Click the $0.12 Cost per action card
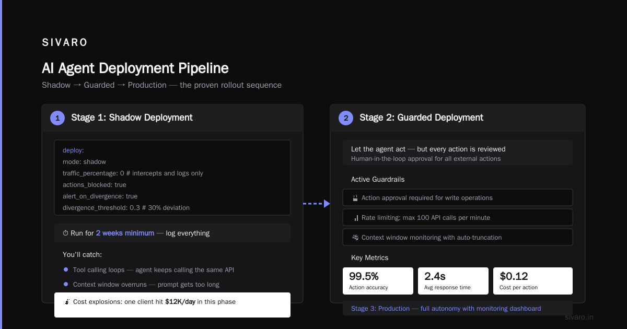Screen dimensions: 627x329 (x=533, y=281)
